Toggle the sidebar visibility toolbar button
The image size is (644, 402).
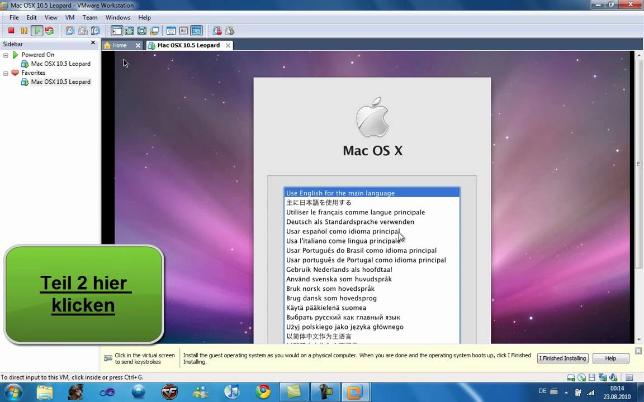click(x=117, y=31)
